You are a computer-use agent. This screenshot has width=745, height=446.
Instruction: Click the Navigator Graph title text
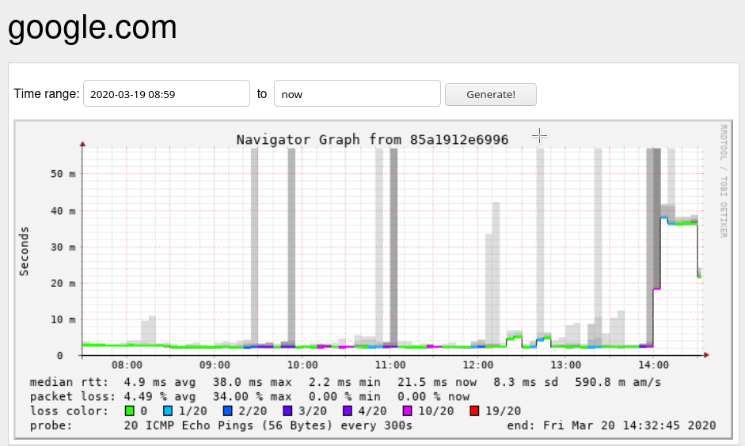(x=372, y=139)
